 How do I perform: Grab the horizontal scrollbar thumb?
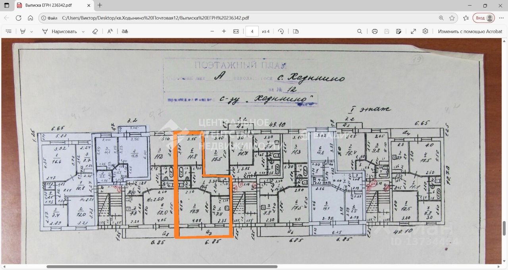[x=162, y=267]
